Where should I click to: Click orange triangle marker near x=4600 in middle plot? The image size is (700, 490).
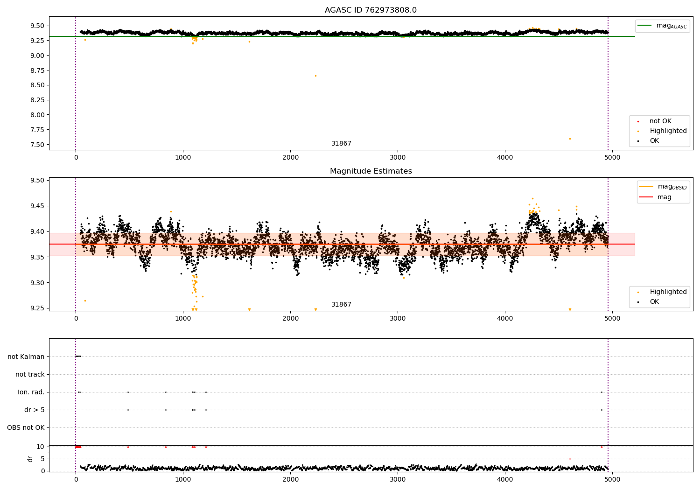point(570,309)
